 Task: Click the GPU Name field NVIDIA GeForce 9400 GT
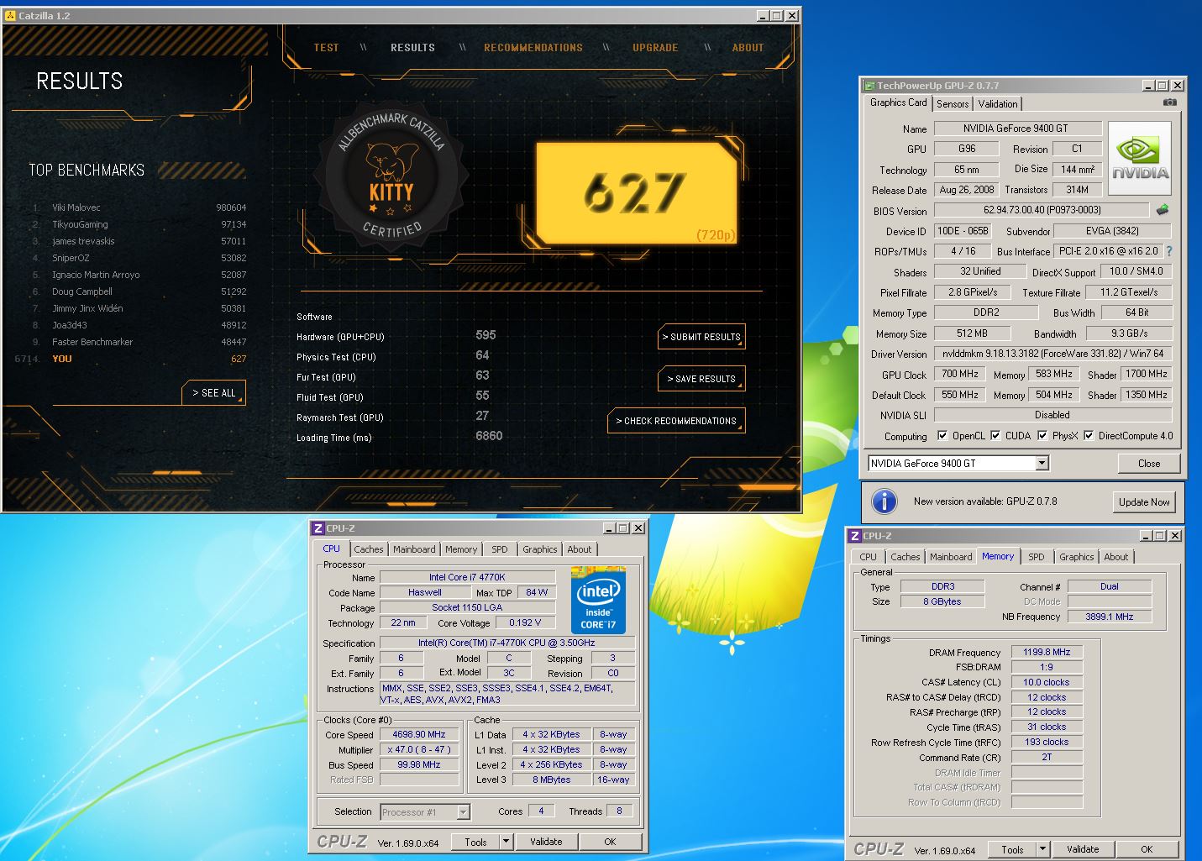tap(1018, 129)
